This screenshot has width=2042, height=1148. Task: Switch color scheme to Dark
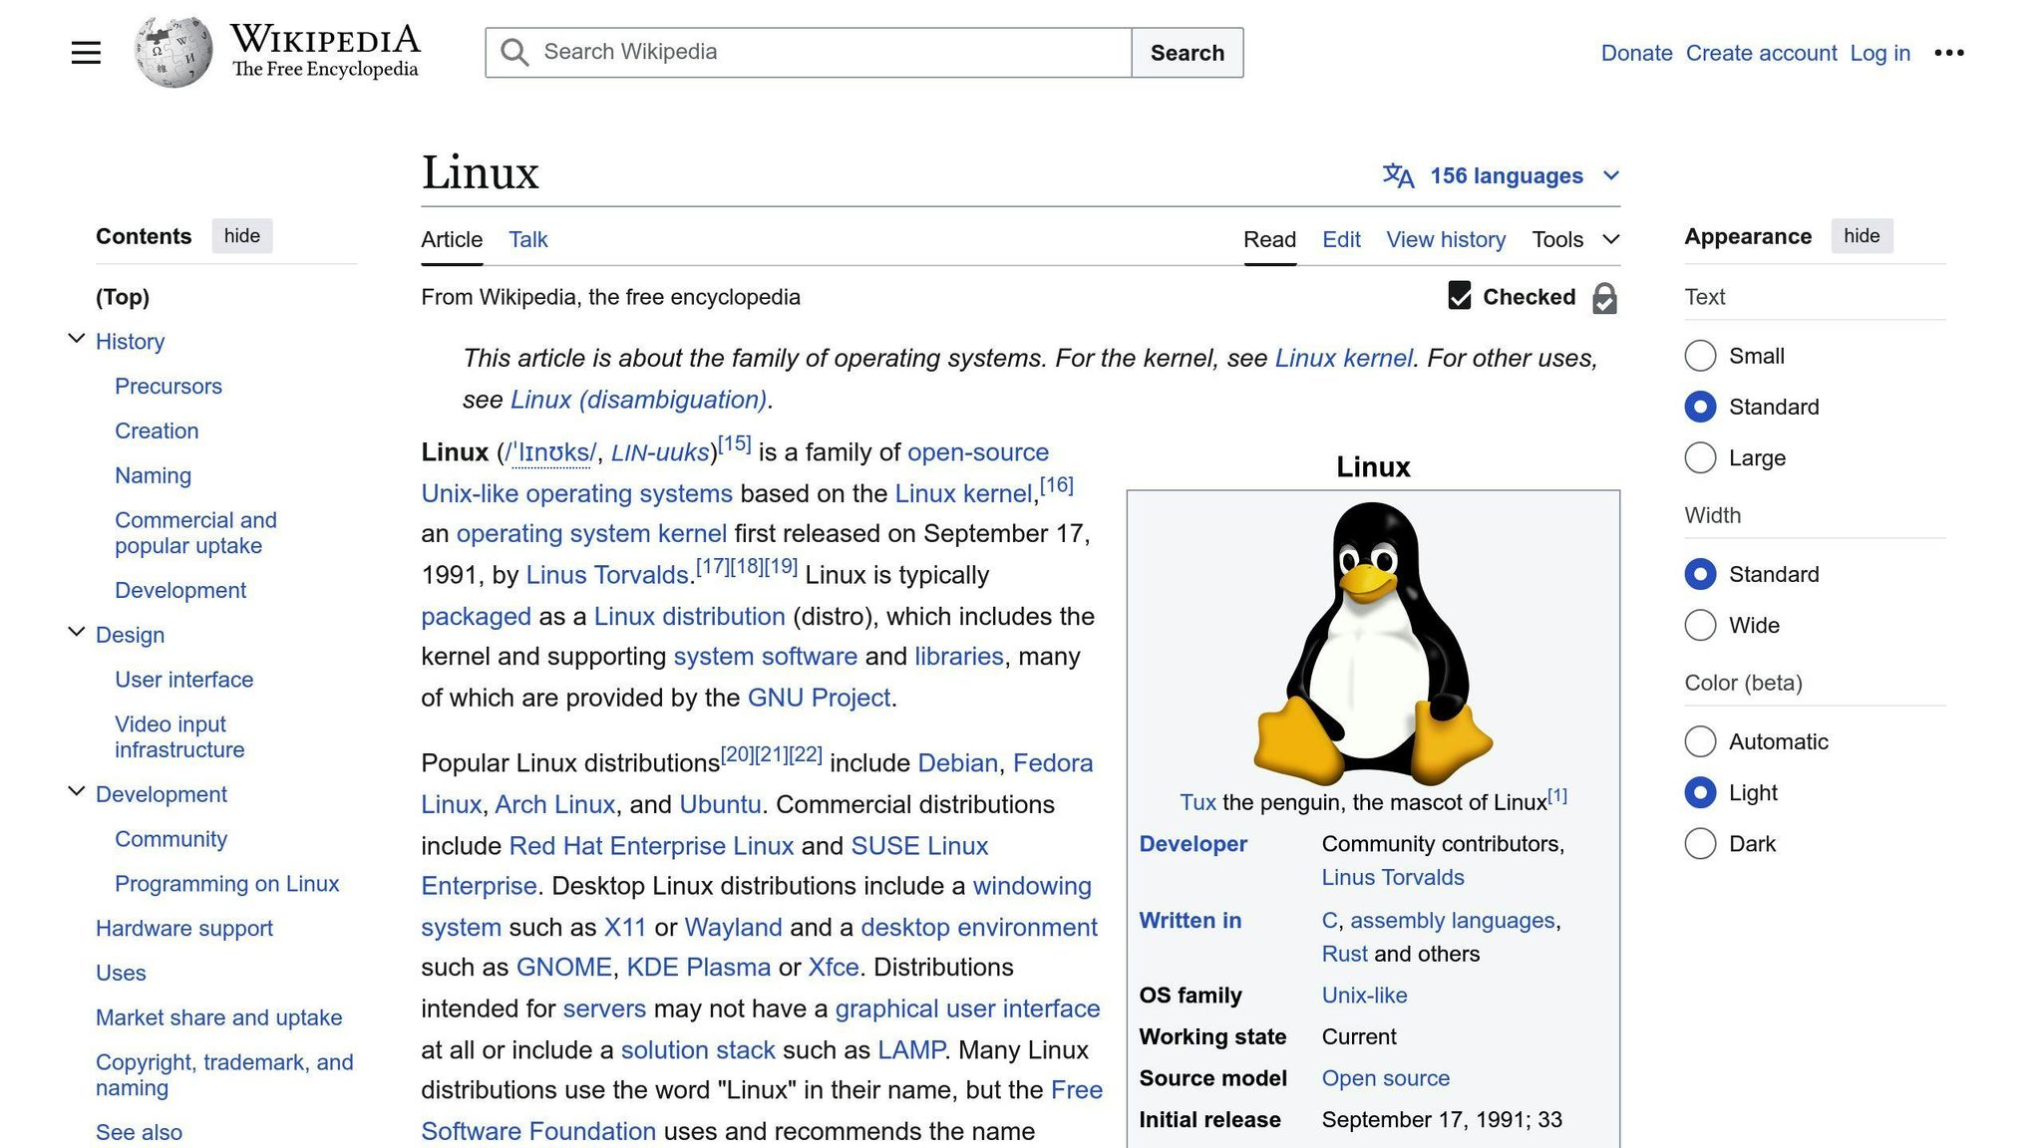click(1700, 843)
